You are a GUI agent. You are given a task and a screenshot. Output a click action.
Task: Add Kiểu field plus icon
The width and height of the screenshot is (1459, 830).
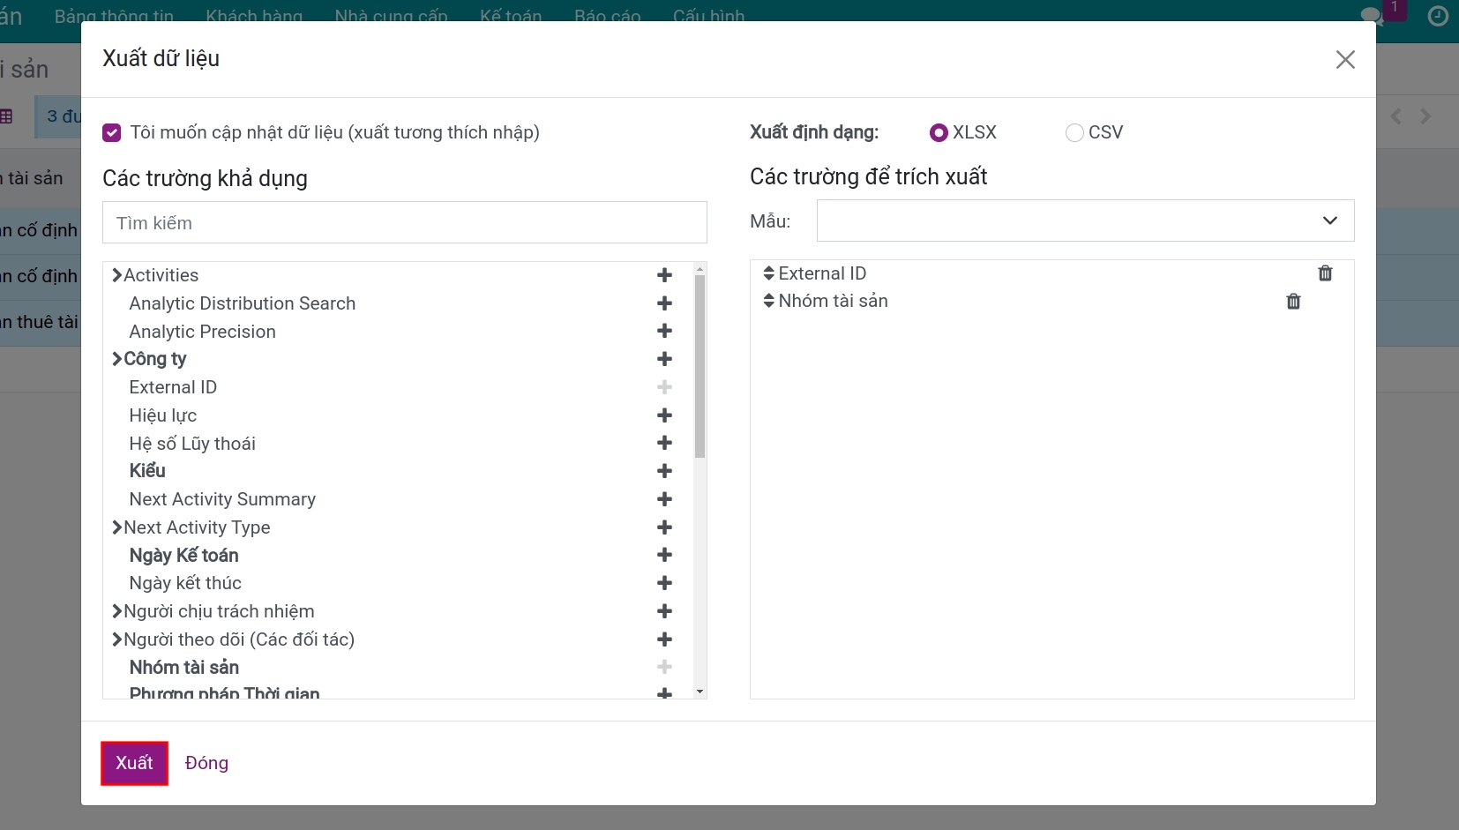[x=665, y=471]
